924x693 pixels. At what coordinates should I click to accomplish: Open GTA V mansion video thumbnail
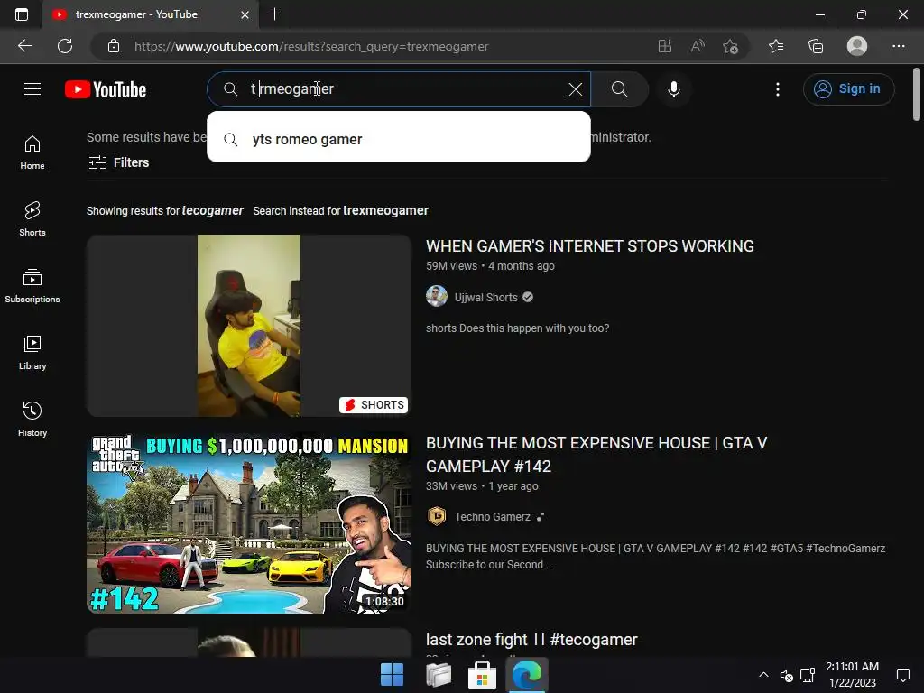249,522
